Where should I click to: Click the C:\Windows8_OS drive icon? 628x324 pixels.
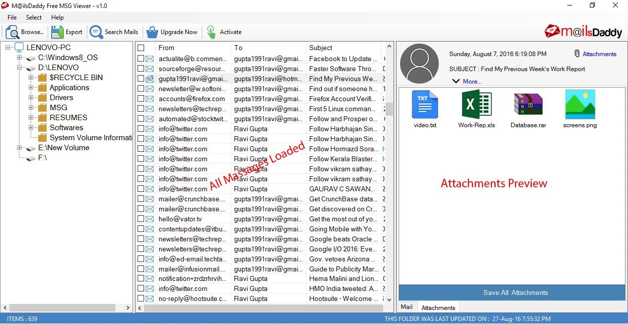point(31,58)
